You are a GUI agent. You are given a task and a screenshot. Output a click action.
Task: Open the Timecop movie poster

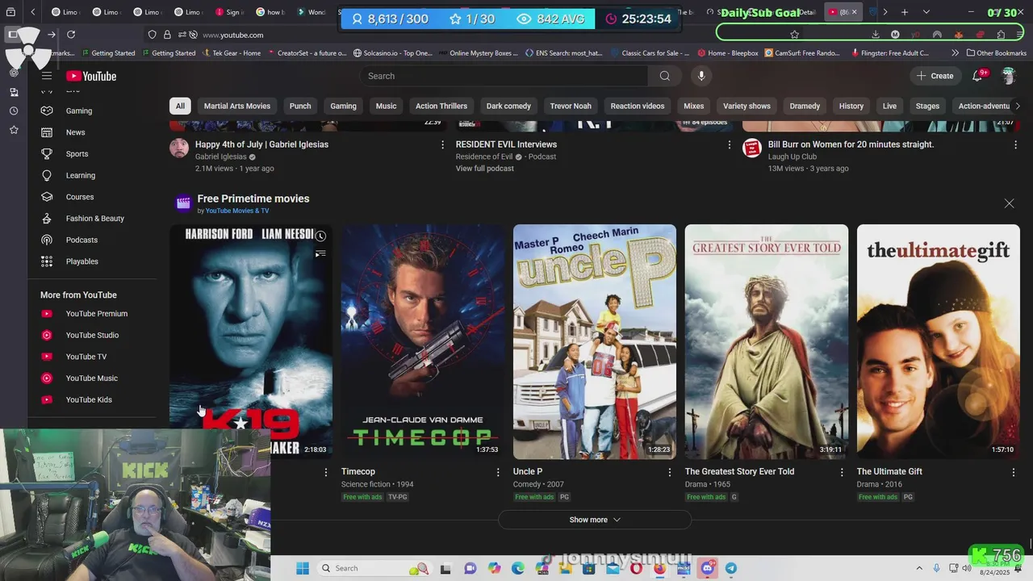tap(423, 341)
